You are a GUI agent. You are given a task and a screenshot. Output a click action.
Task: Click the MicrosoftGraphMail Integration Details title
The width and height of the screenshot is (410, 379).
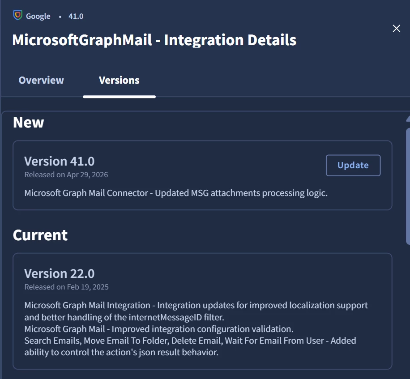(154, 40)
